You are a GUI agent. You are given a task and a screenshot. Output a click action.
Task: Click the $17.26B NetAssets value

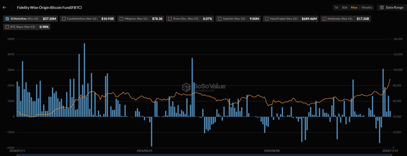click(363, 19)
